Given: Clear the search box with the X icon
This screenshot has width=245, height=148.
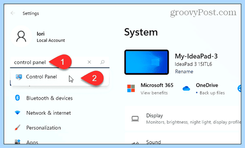Looking at the screenshot, I should pos(89,62).
